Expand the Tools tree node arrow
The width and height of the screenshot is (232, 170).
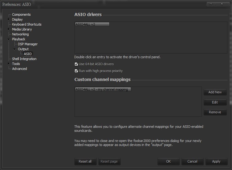tap(9, 64)
